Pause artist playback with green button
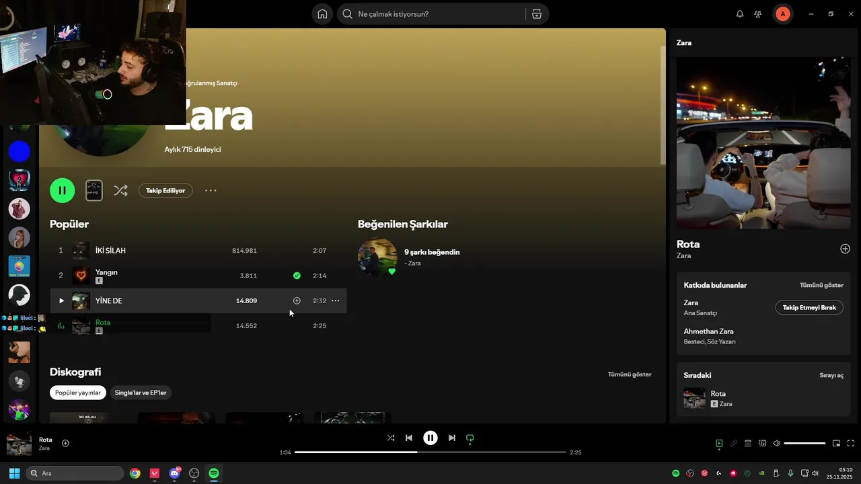This screenshot has height=484, width=861. [x=62, y=190]
